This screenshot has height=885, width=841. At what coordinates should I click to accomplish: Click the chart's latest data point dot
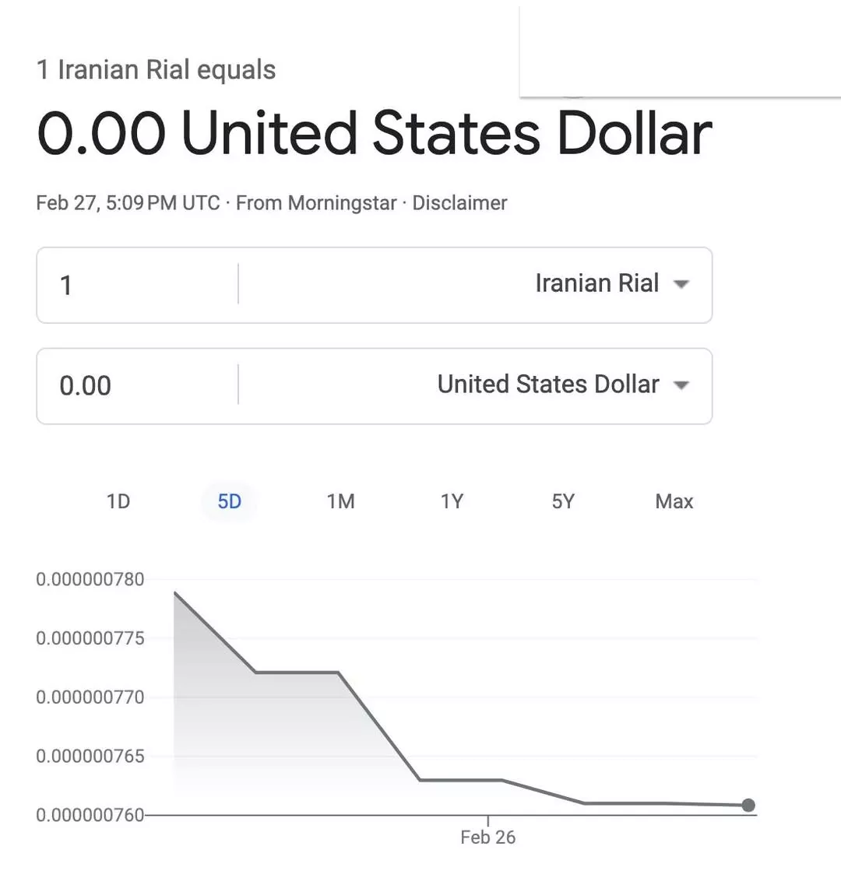point(748,805)
